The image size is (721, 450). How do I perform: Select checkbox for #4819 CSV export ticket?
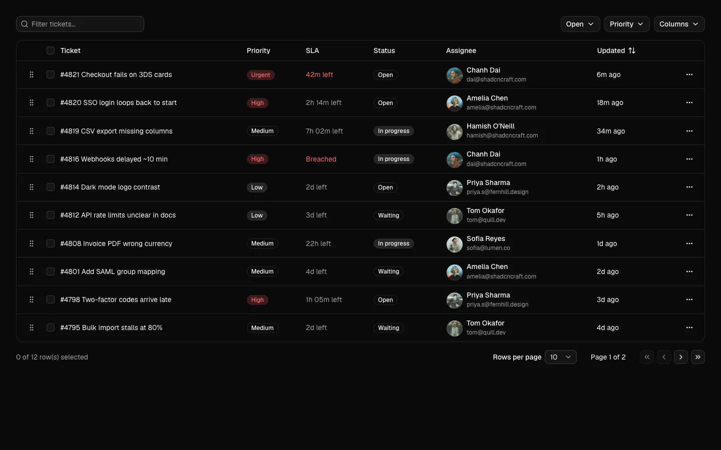tap(51, 131)
